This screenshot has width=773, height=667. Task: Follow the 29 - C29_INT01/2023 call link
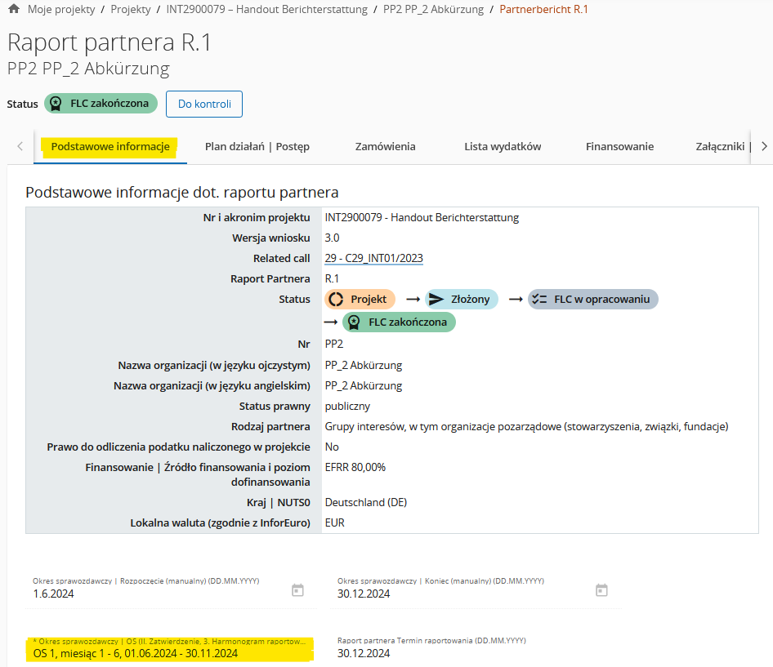[373, 258]
